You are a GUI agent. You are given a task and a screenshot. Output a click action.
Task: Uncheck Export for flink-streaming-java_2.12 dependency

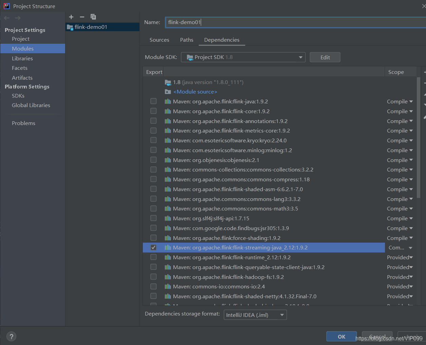pos(153,247)
